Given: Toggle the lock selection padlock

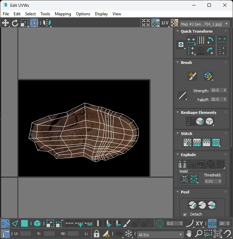Looking at the screenshot, I should click(x=97, y=234).
